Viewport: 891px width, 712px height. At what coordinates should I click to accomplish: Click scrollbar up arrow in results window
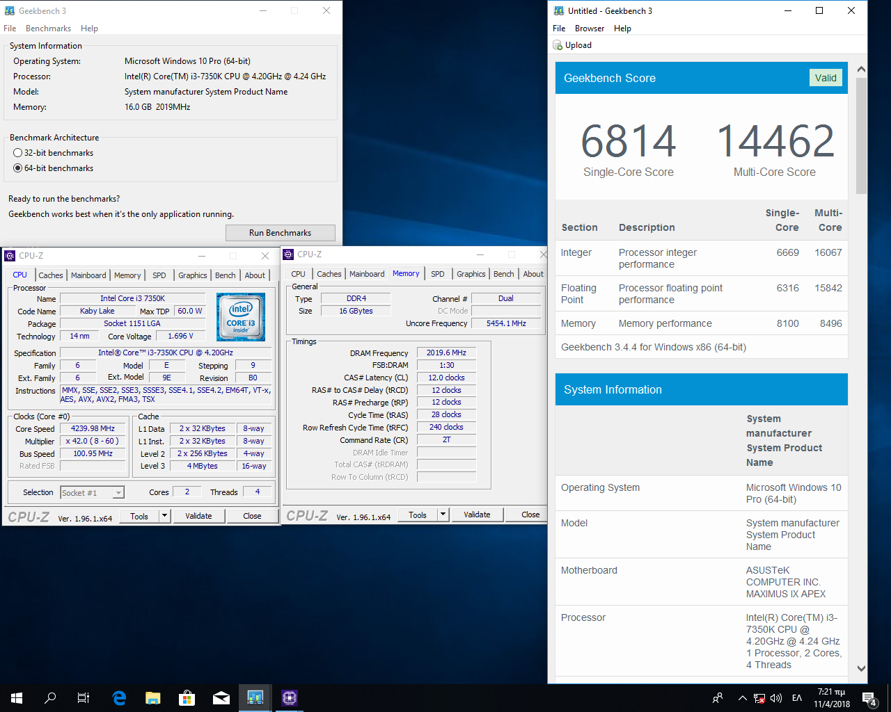tap(861, 70)
